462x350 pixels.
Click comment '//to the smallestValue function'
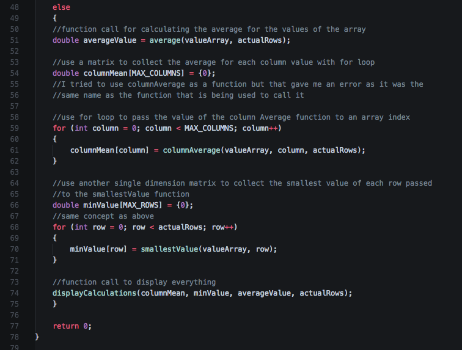tap(121, 194)
